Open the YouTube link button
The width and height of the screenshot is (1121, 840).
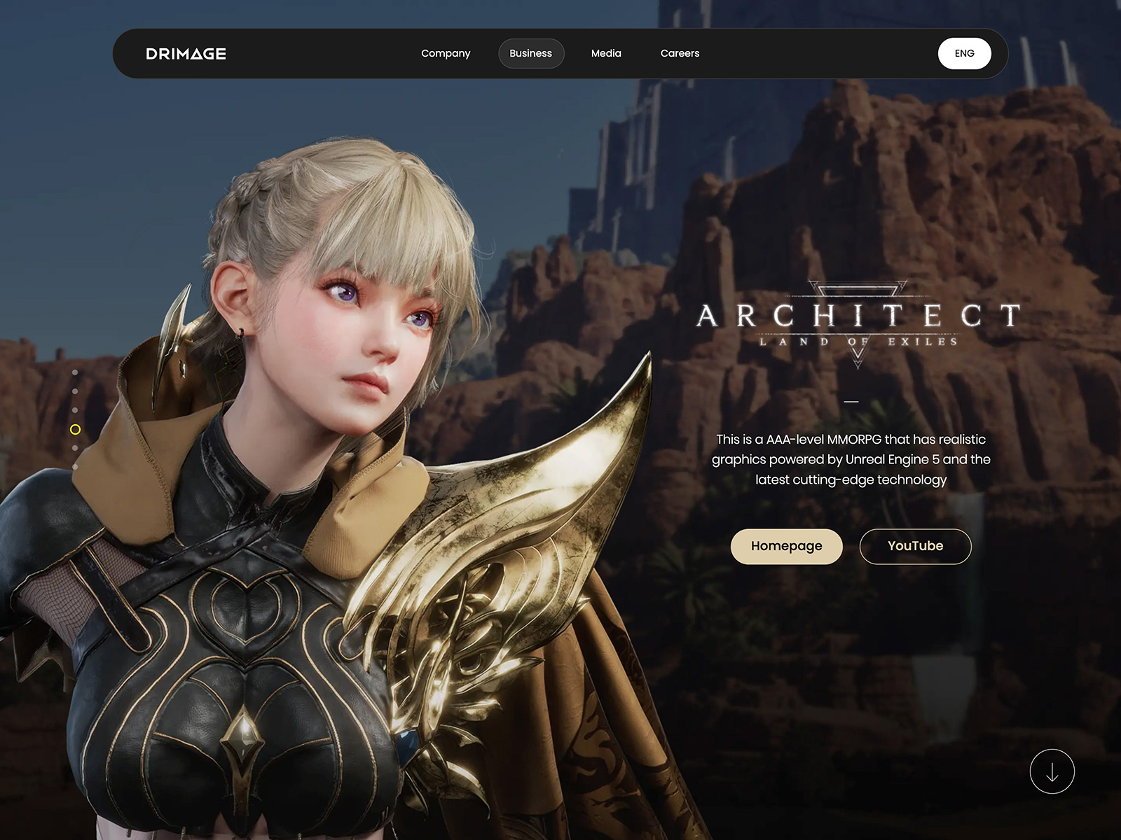coord(916,546)
